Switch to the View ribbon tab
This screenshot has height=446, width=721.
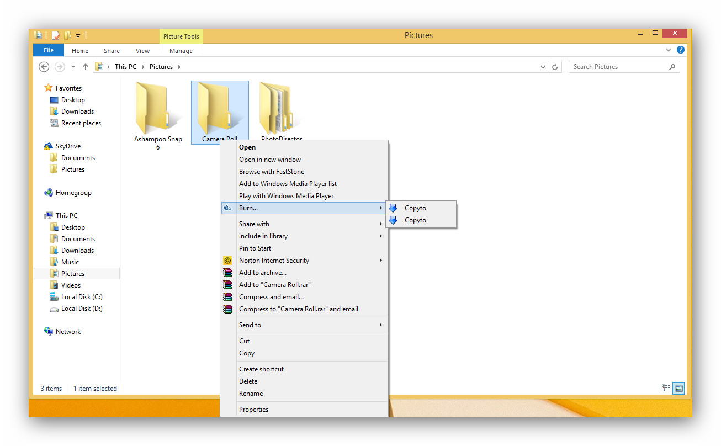142,51
